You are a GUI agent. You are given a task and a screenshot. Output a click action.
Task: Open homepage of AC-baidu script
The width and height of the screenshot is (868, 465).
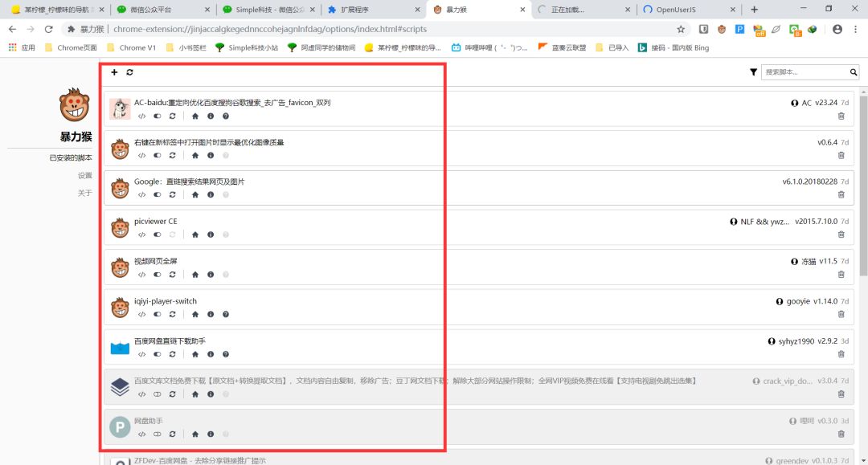194,116
